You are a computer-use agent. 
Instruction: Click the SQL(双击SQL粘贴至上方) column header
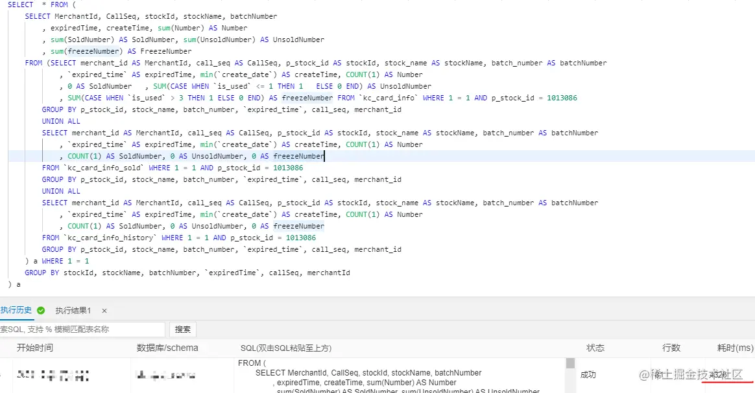tap(286, 348)
